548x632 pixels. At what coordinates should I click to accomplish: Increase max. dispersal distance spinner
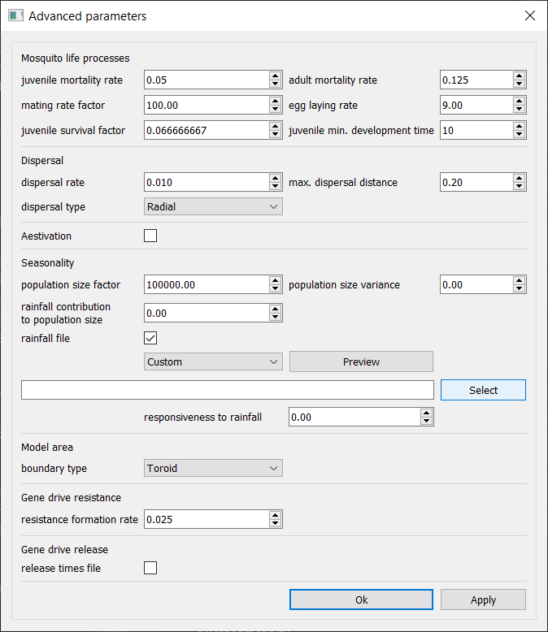519,178
